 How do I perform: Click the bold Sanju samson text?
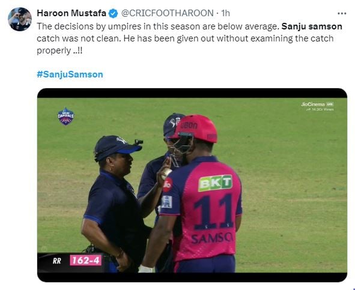pyautogui.click(x=312, y=26)
